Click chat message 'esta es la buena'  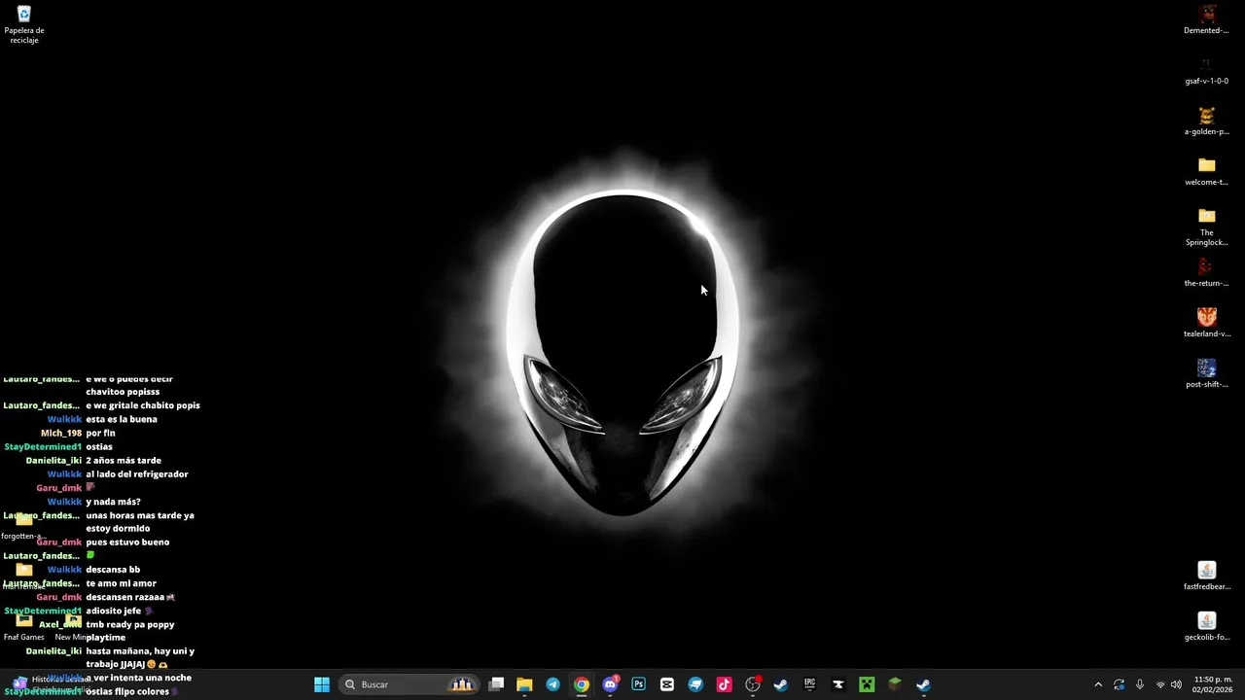tap(122, 419)
